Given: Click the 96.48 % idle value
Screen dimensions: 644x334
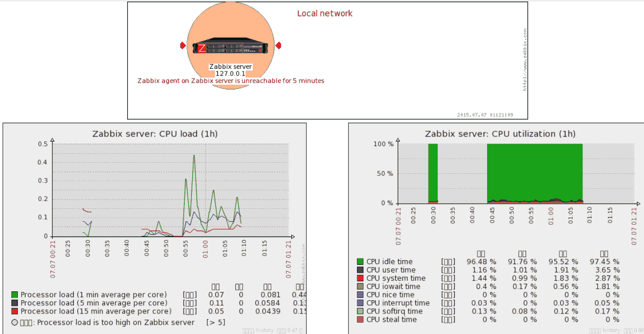Looking at the screenshot, I should [481, 262].
